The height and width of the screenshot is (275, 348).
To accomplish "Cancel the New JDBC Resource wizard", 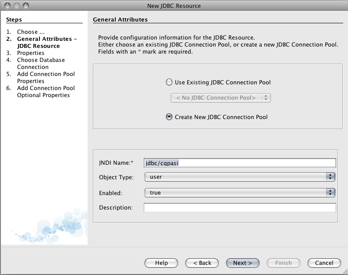I will point(324,263).
